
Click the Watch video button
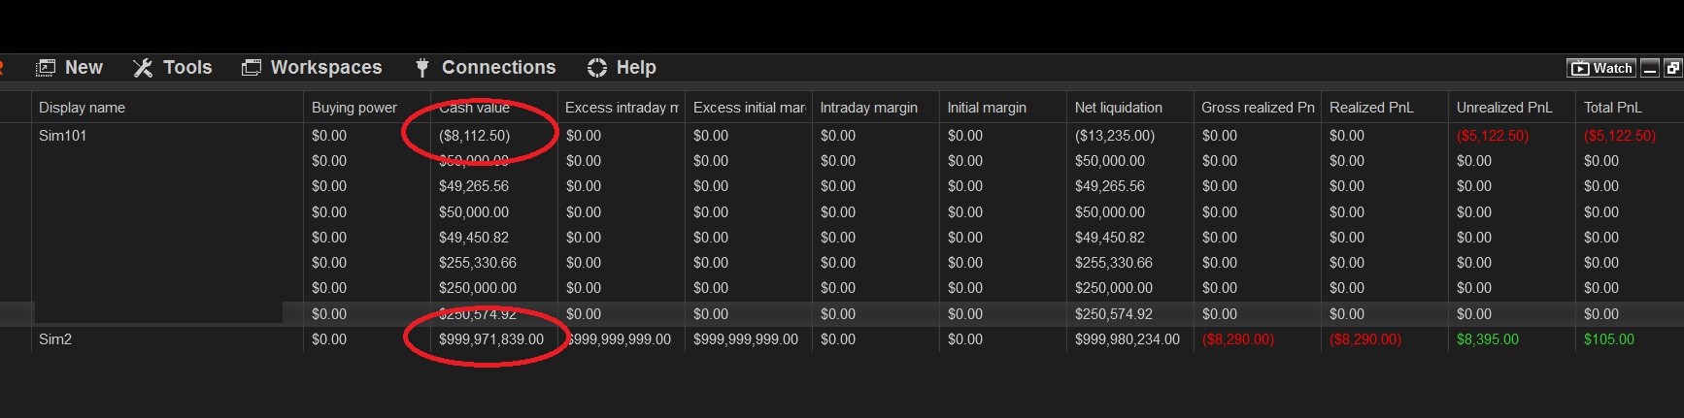(1601, 68)
